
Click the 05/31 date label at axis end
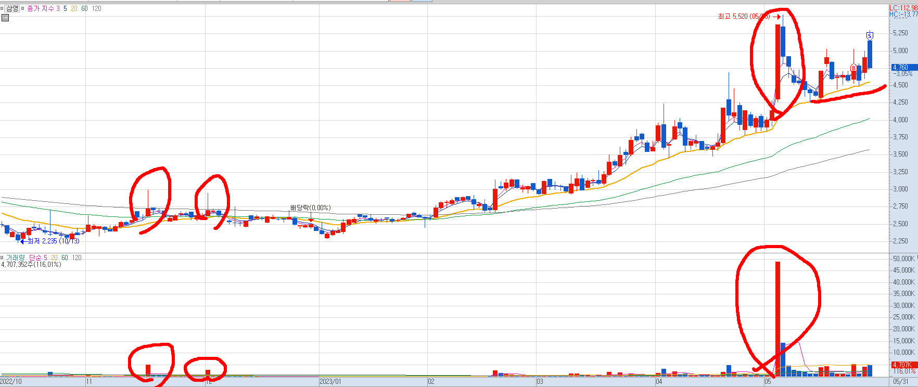click(901, 382)
